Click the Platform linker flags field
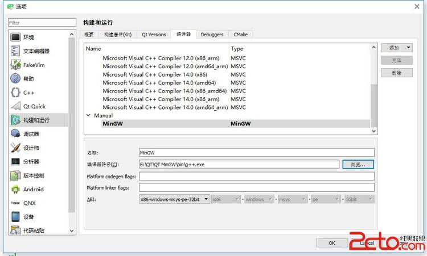Screen dimensions: 427x256 coord(257,187)
